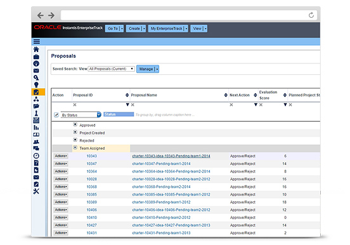Open Actions dropdown for proposal 10364
This screenshot has height=245, width=350.
pyautogui.click(x=61, y=171)
